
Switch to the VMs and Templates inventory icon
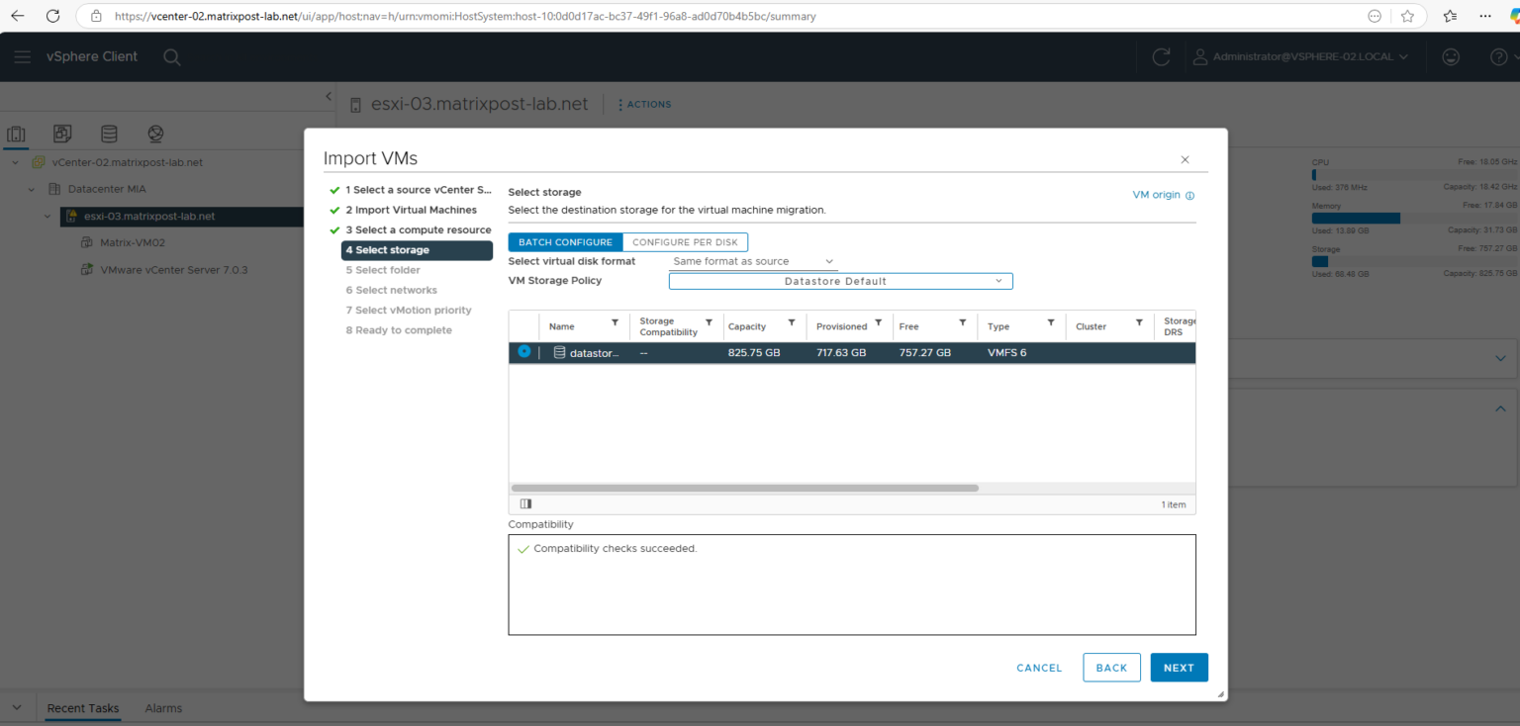point(62,133)
